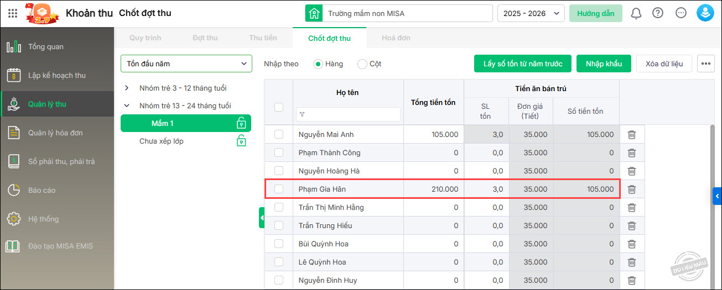This screenshot has height=290, width=722.
Task: Switch to the Hoá đơn tab
Action: click(396, 38)
